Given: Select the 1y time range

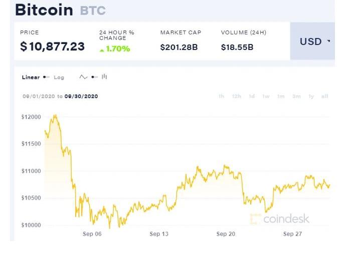Looking at the screenshot, I should coord(311,96).
